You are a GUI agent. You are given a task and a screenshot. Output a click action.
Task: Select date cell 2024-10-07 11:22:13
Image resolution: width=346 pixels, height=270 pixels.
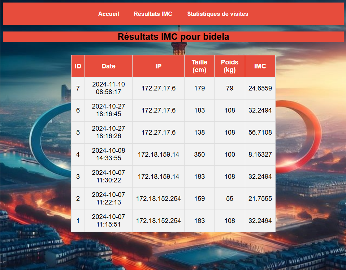[108, 199]
